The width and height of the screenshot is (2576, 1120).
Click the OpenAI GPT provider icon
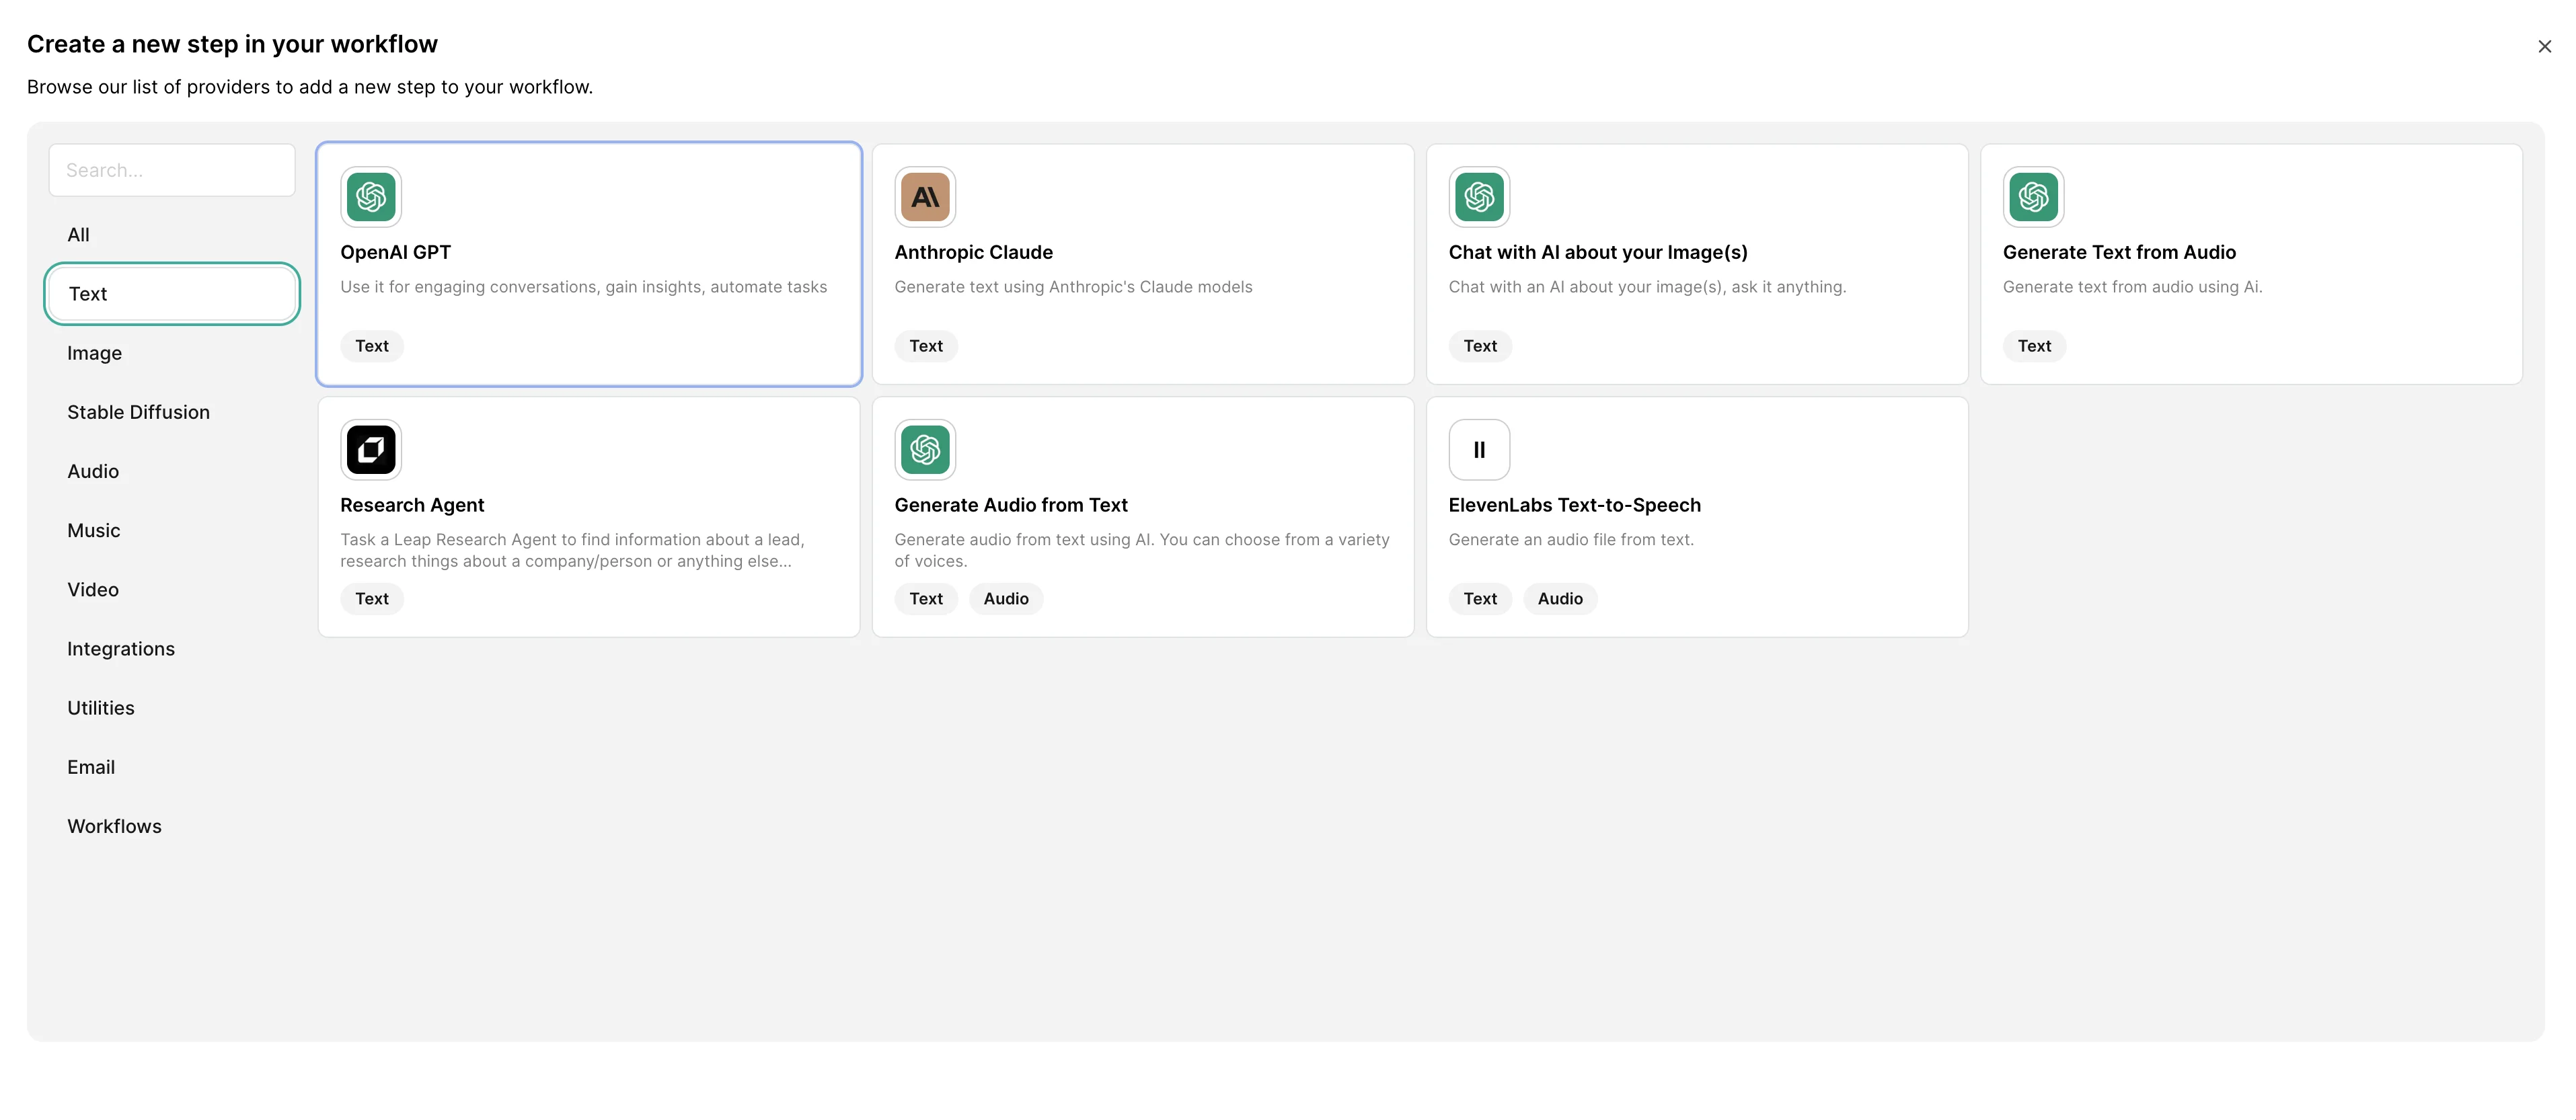click(x=371, y=197)
